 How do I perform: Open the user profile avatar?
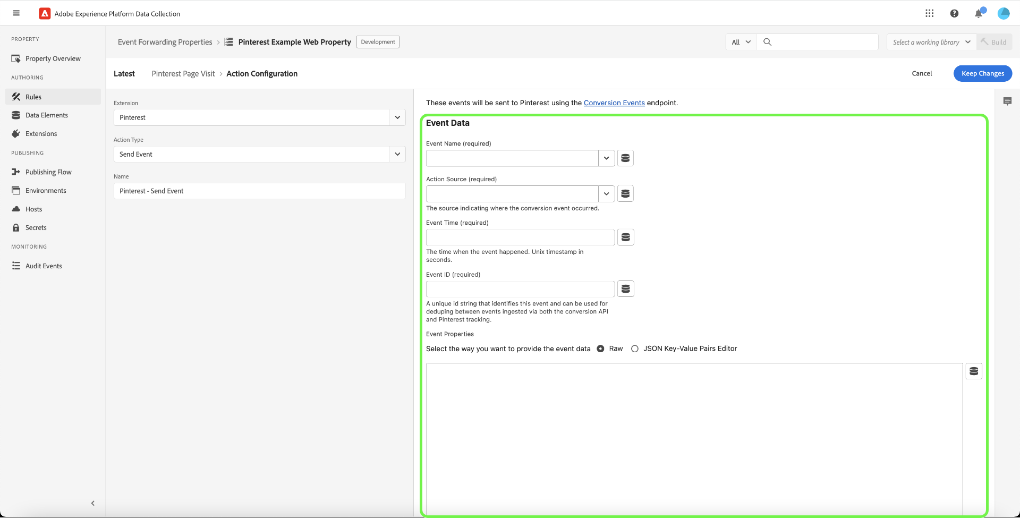[1004, 13]
